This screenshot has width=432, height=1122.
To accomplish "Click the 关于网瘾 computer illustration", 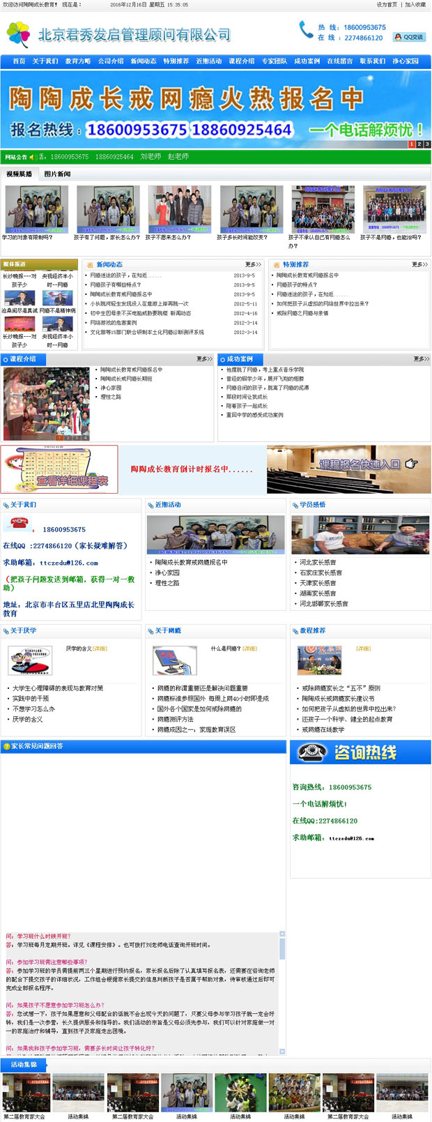I will pos(175,660).
